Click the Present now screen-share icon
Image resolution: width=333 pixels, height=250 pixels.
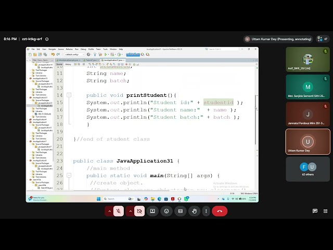[x=152, y=211]
